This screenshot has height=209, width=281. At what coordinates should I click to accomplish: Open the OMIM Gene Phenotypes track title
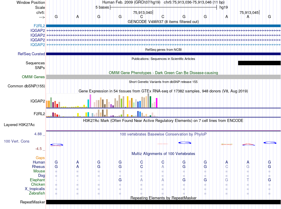point(164,73)
